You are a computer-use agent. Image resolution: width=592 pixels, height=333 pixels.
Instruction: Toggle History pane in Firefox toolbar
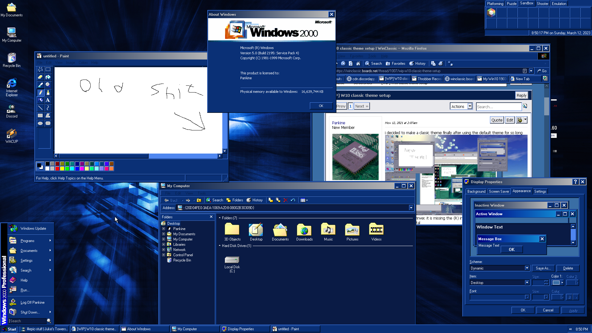tap(417, 64)
